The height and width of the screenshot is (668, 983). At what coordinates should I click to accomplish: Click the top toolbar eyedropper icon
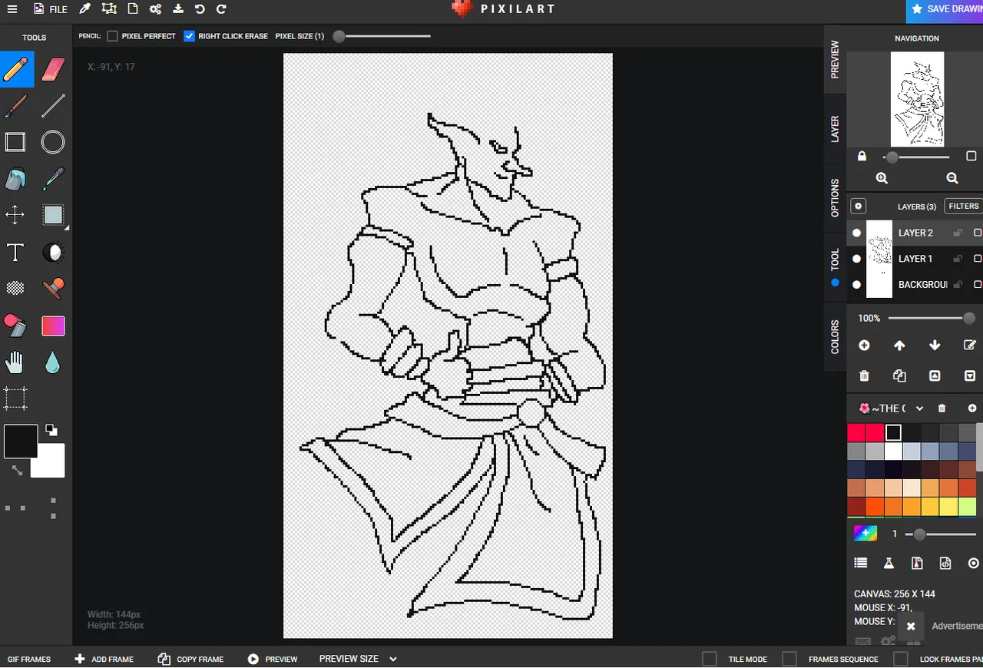click(x=85, y=9)
